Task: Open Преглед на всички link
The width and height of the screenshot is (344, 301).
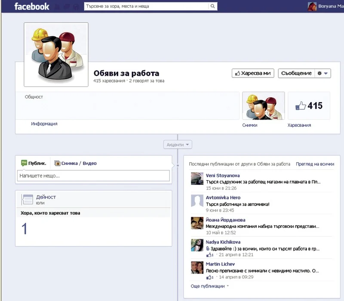Action: pyautogui.click(x=315, y=164)
